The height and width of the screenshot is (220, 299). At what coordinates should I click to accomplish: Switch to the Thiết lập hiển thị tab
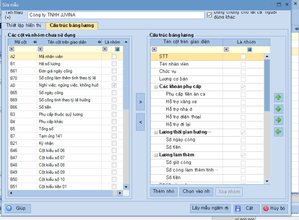pos(24,25)
